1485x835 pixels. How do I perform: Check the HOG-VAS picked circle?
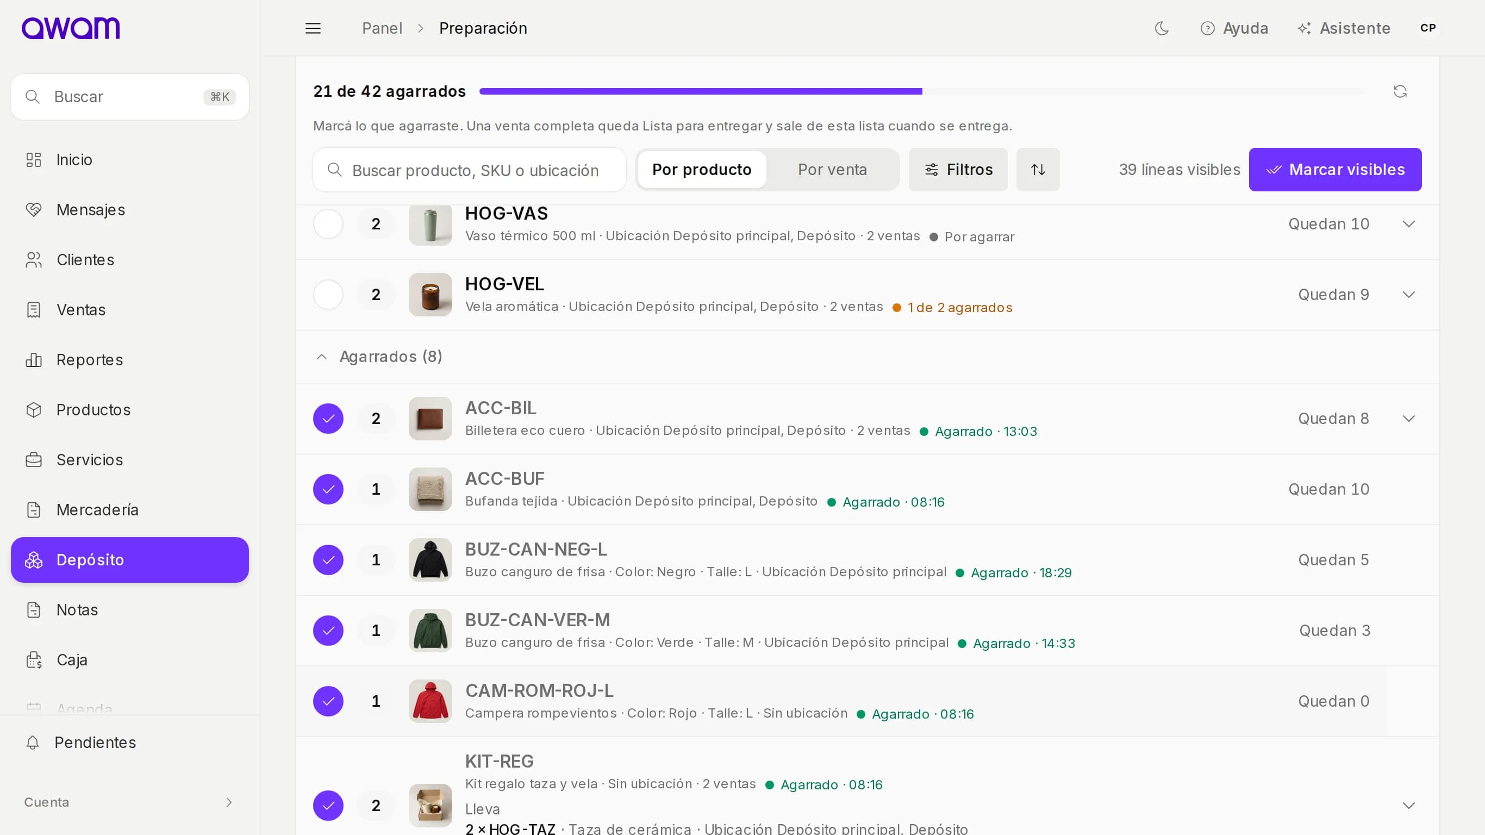(x=328, y=224)
